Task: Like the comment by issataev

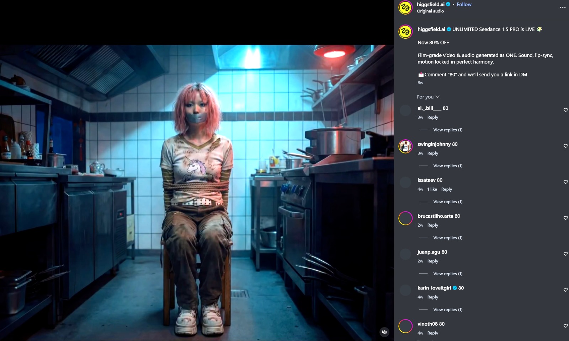Action: tap(565, 182)
